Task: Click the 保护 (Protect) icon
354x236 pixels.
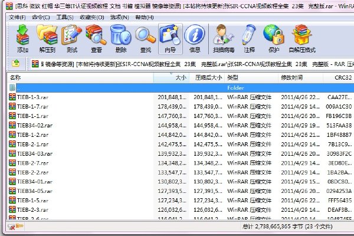Action: click(x=273, y=39)
